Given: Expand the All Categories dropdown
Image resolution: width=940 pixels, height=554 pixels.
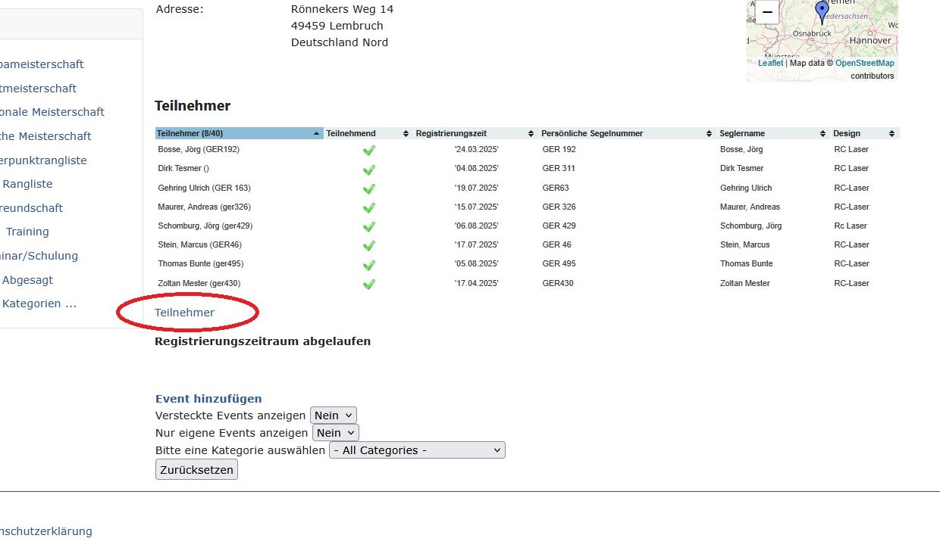Looking at the screenshot, I should point(417,450).
